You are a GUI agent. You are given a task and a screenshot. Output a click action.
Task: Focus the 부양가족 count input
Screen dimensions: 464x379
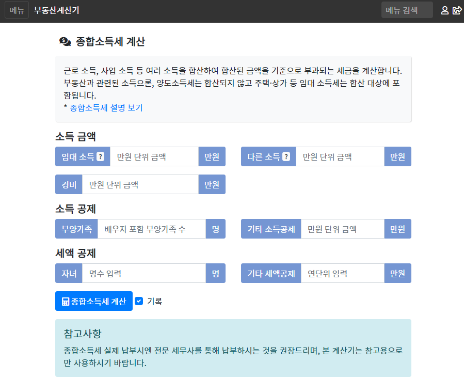click(152, 229)
